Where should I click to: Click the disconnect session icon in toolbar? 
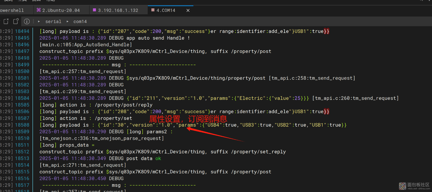click(6, 21)
